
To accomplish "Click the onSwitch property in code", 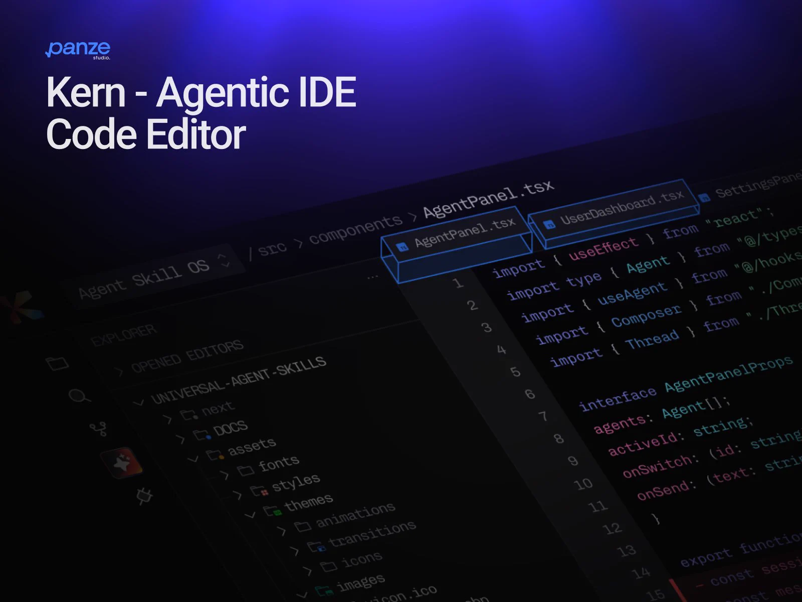I will [x=659, y=467].
